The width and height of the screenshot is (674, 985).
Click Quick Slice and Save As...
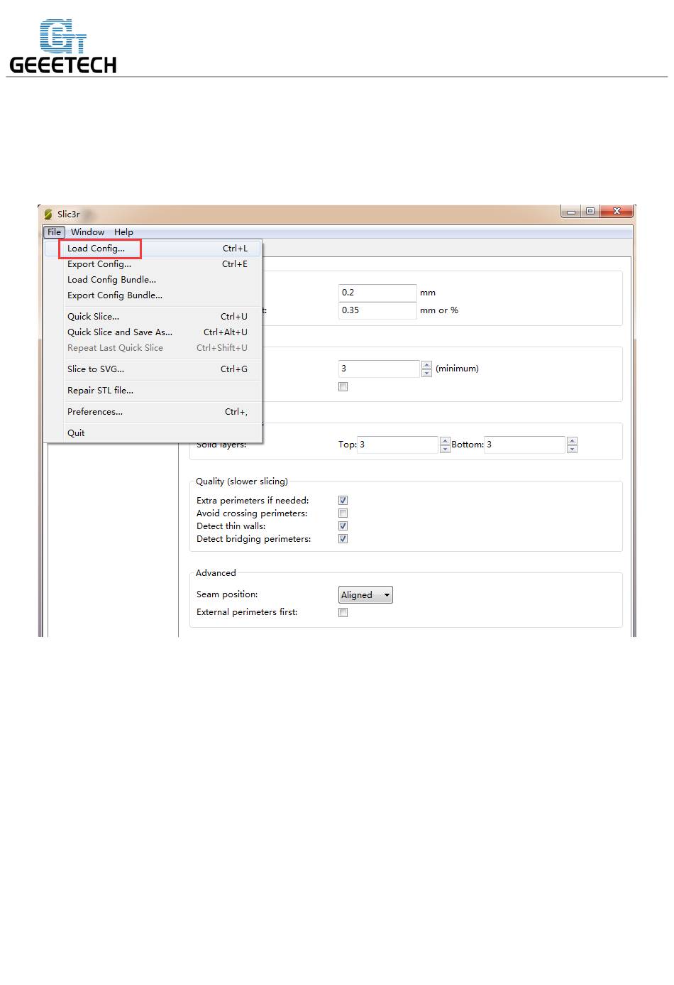(153, 332)
